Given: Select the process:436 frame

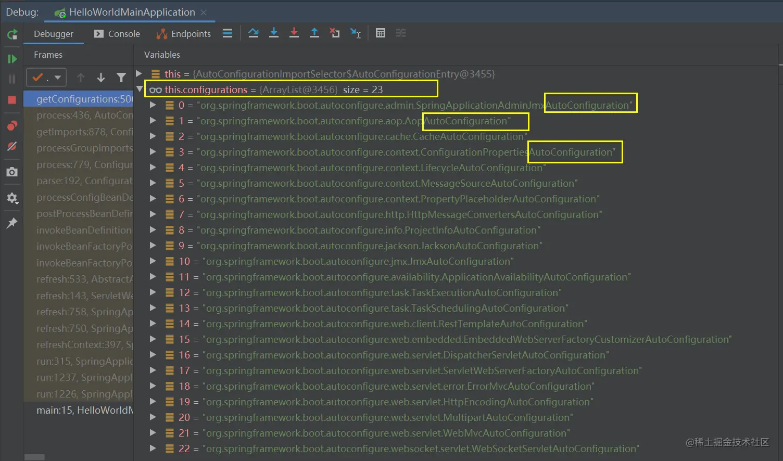Looking at the screenshot, I should (x=78, y=115).
